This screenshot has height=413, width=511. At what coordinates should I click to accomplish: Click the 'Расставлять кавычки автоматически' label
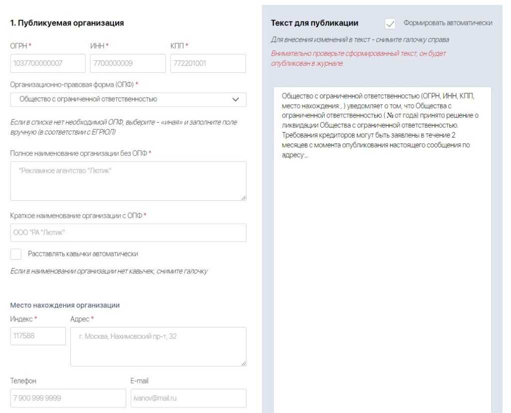pyautogui.click(x=83, y=254)
